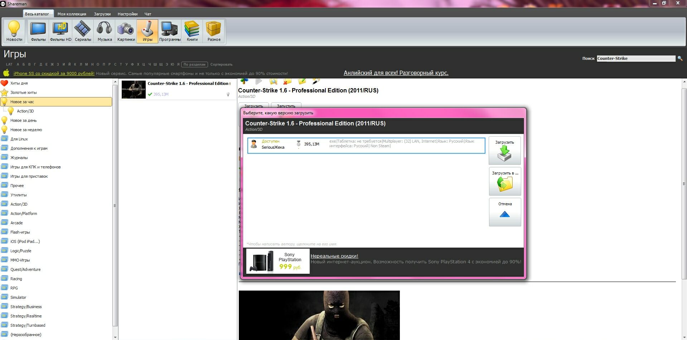Toggle the По разделам view button
This screenshot has width=687, height=340.
click(x=195, y=64)
